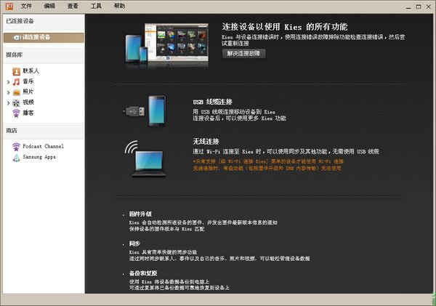436x306 pixels.
Task: Open the 工具 menu
Action: coord(96,6)
